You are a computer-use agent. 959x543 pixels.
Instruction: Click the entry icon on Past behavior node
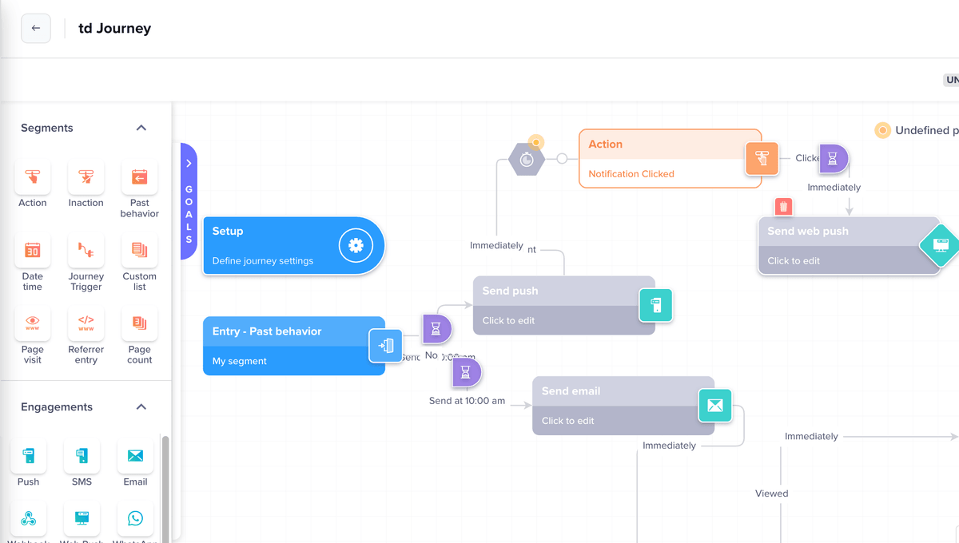point(386,346)
